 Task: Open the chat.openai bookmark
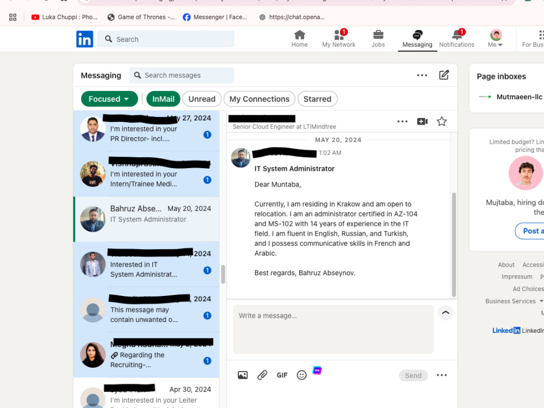coord(292,17)
